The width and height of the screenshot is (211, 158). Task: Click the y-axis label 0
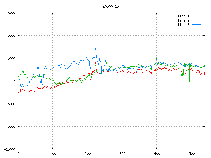click(15, 81)
